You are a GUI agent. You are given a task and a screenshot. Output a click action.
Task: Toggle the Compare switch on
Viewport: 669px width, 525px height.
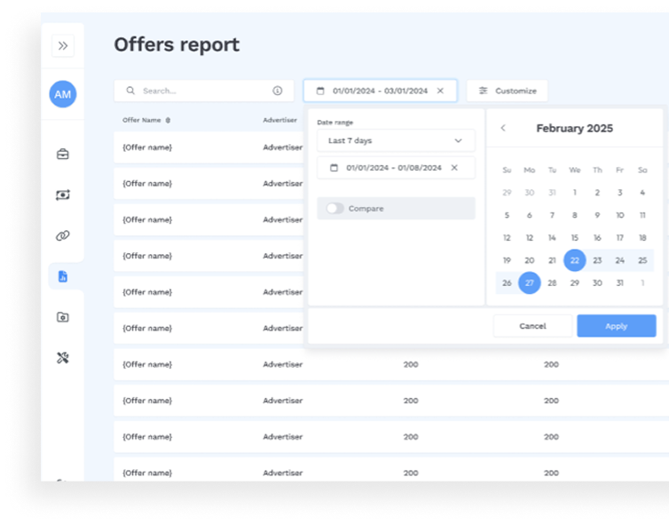334,209
